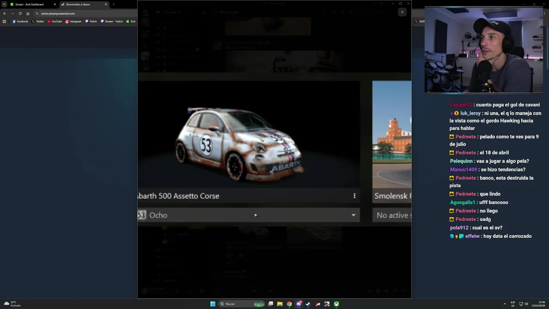
Task: Open the red MSI Afterburner-style taskbar icon
Action: [317, 304]
